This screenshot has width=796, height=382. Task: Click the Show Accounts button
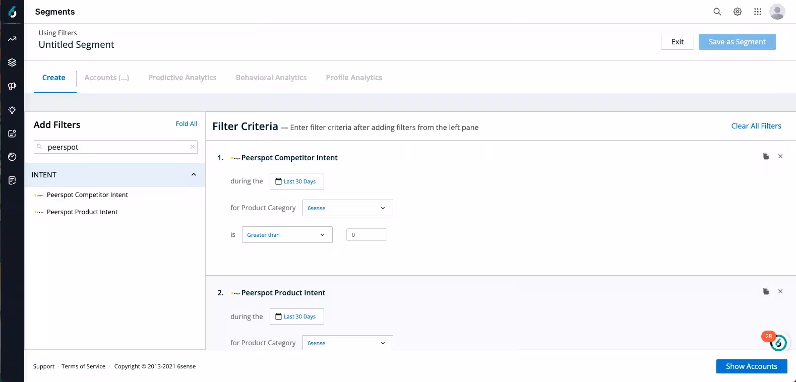pos(751,366)
